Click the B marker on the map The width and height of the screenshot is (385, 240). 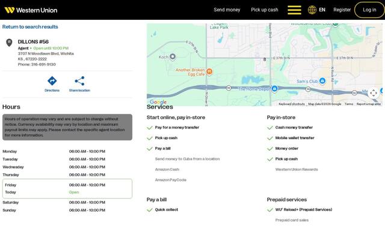point(265,59)
